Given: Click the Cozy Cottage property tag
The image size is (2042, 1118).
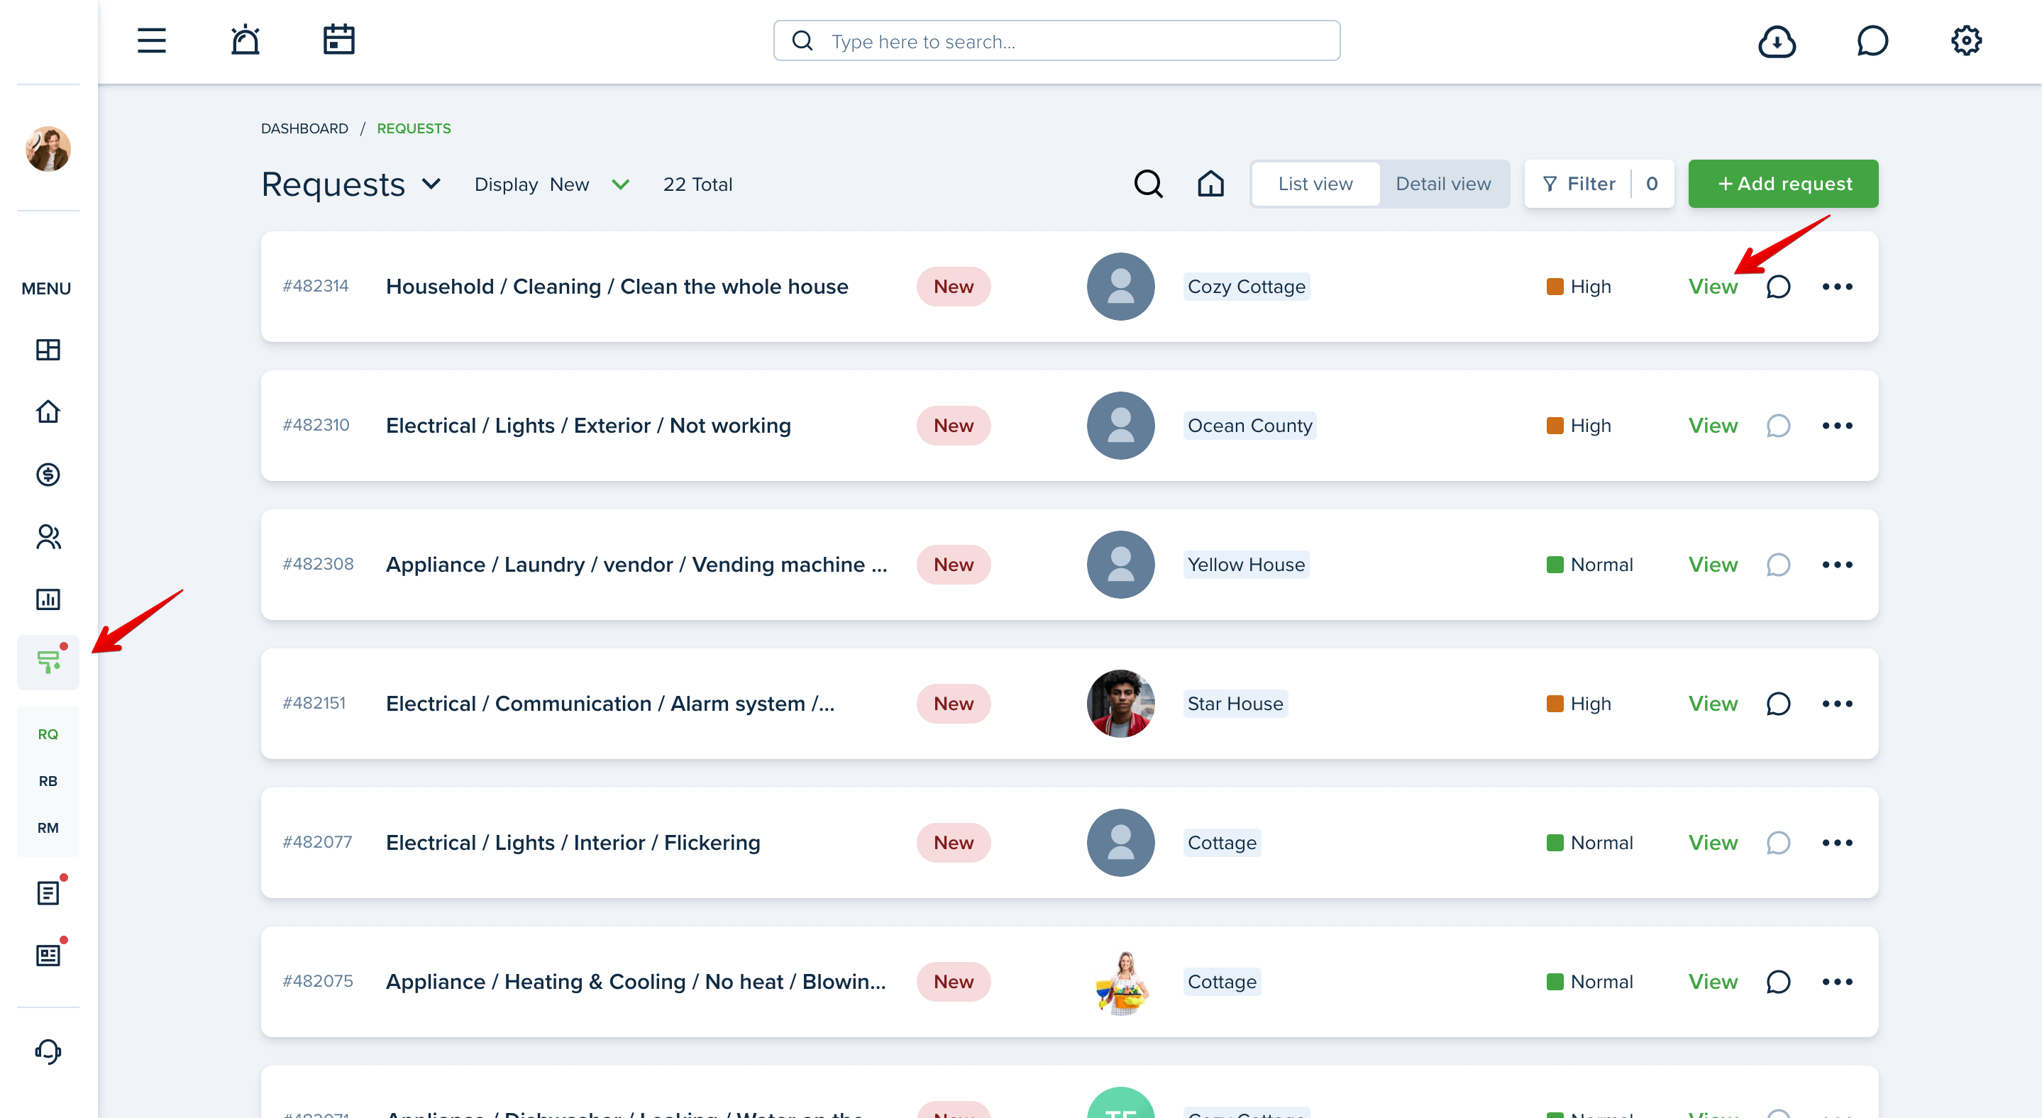Looking at the screenshot, I should [1246, 287].
